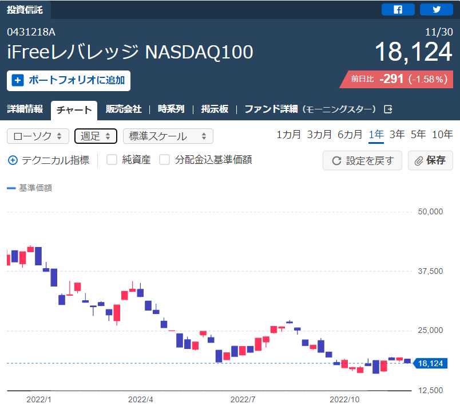Screen dimensions: 460x412
Task: Click the circled plus icon for テクニカル指標
Action: (x=13, y=160)
